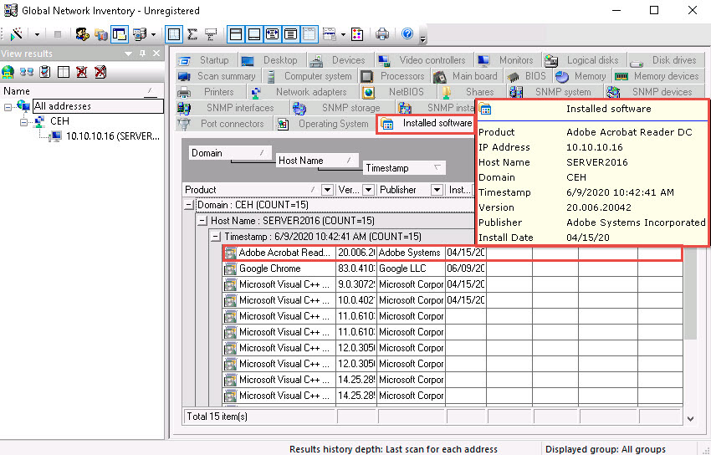Viewport: 711px width, 455px height.
Task: Collapse the All addresses tree node
Action: [8, 107]
